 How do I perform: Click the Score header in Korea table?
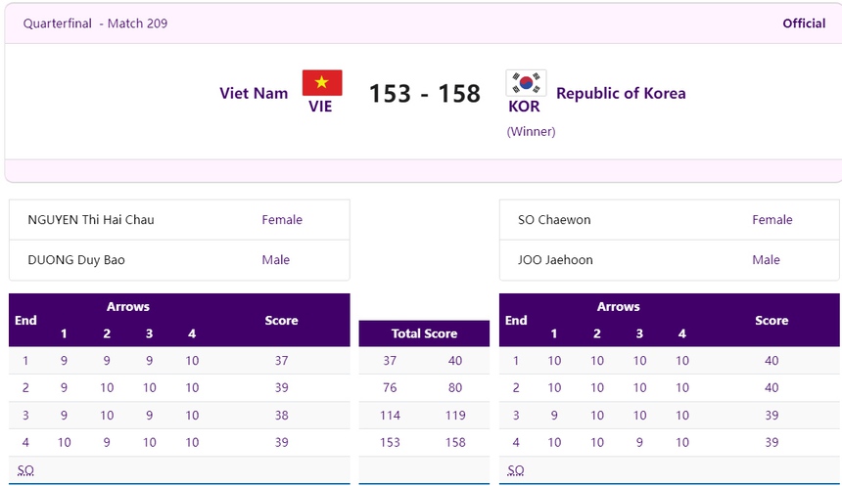click(772, 320)
